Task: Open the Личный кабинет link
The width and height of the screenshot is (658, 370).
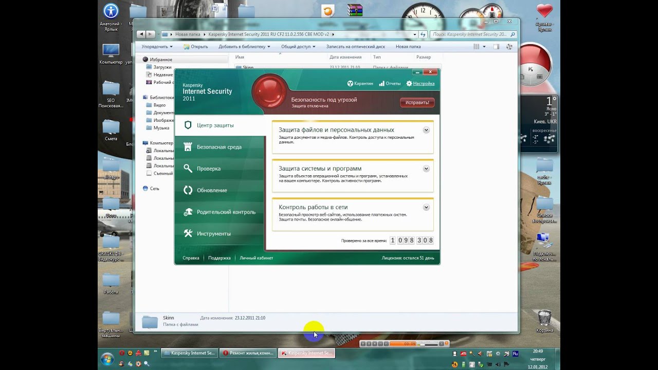Action: click(x=256, y=258)
